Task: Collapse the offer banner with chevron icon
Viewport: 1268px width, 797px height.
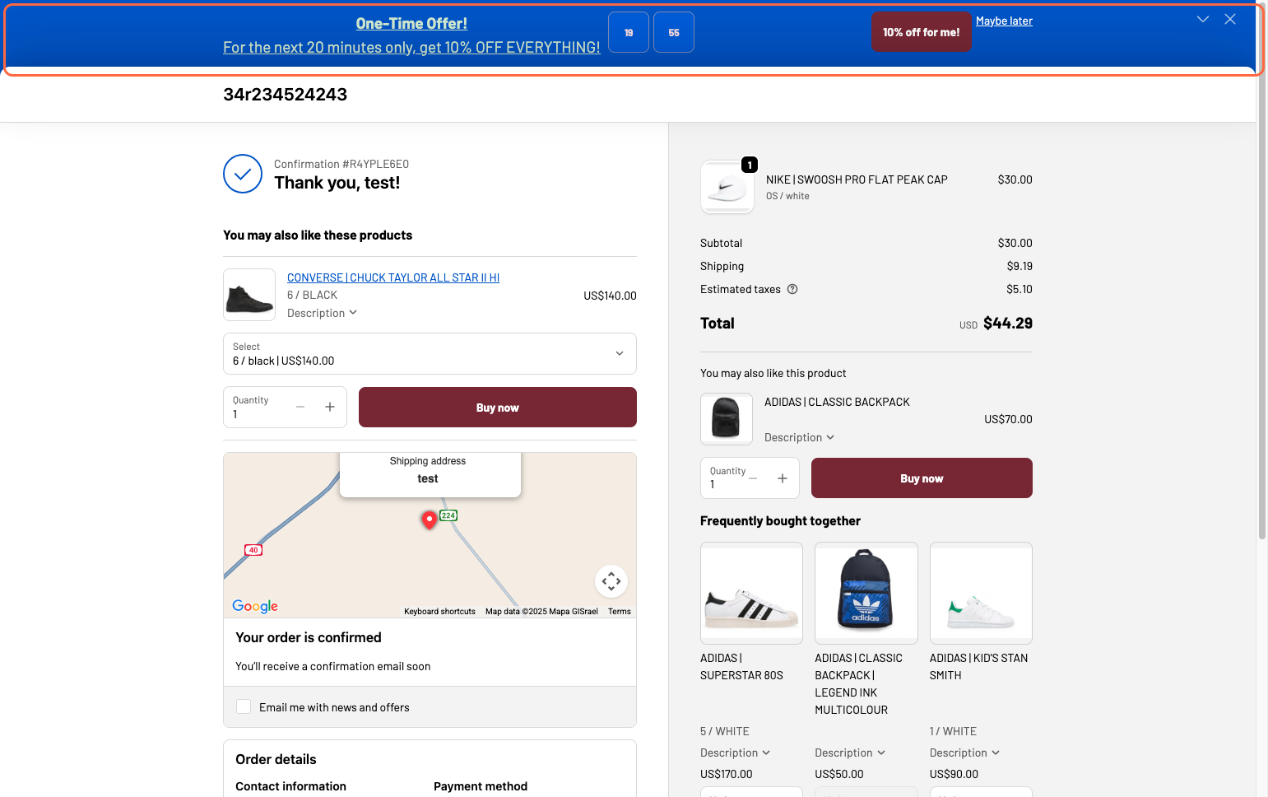Action: point(1202,19)
